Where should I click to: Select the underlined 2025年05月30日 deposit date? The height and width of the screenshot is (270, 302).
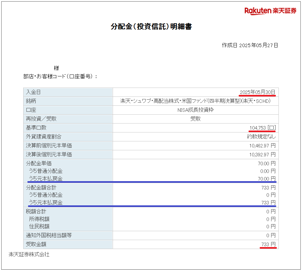pos(257,92)
